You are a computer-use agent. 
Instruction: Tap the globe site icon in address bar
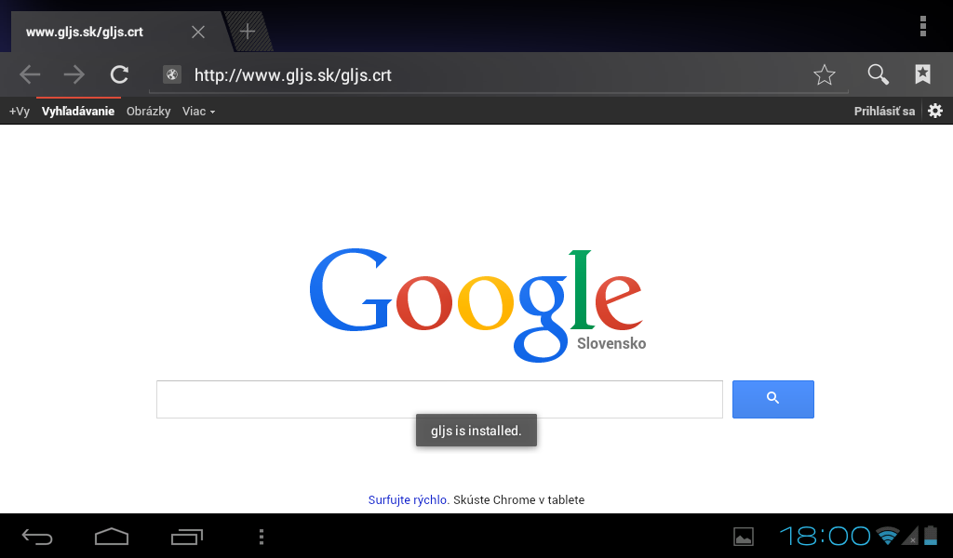172,74
